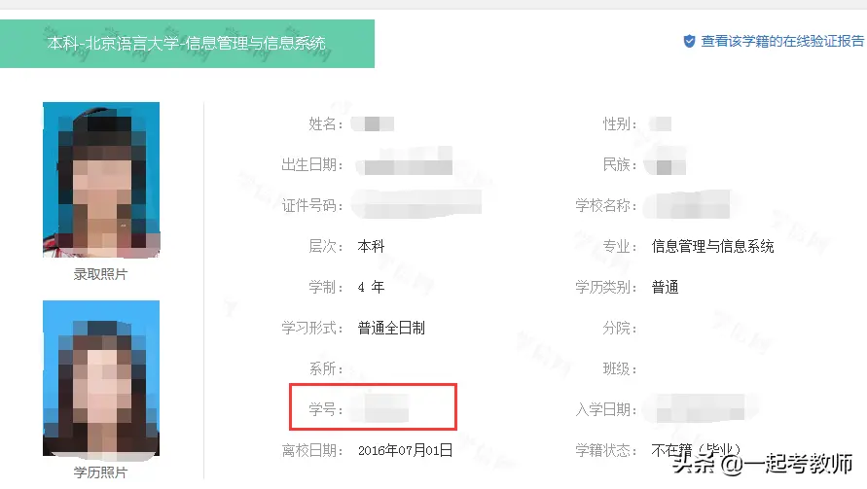Click the 学历照片 graduation photo thumbnail
Screen dimensions: 867x489
pos(101,379)
